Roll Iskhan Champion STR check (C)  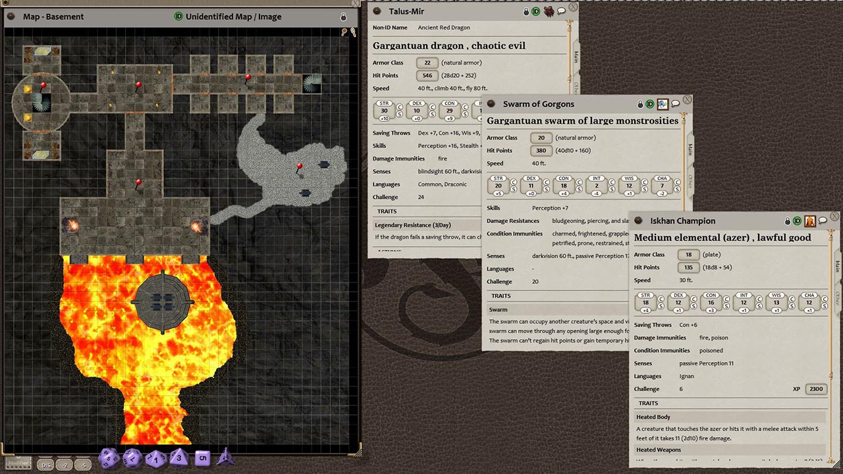[x=661, y=298]
